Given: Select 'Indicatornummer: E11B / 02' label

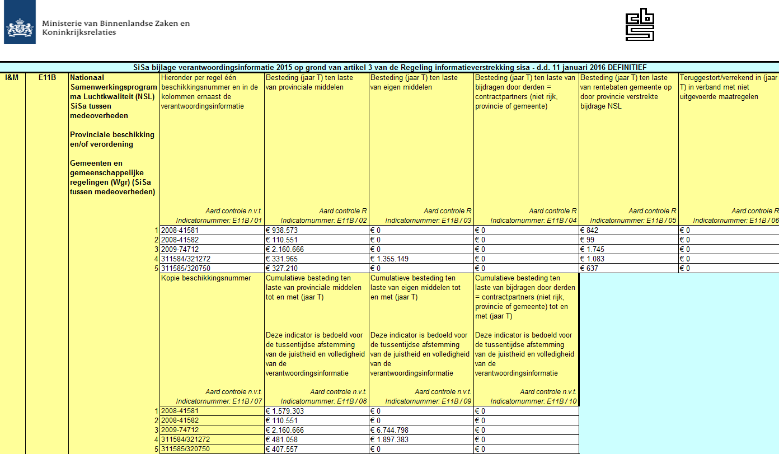Looking at the screenshot, I should 323,221.
